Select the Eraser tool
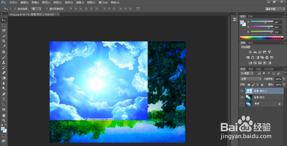 [x=4, y=73]
